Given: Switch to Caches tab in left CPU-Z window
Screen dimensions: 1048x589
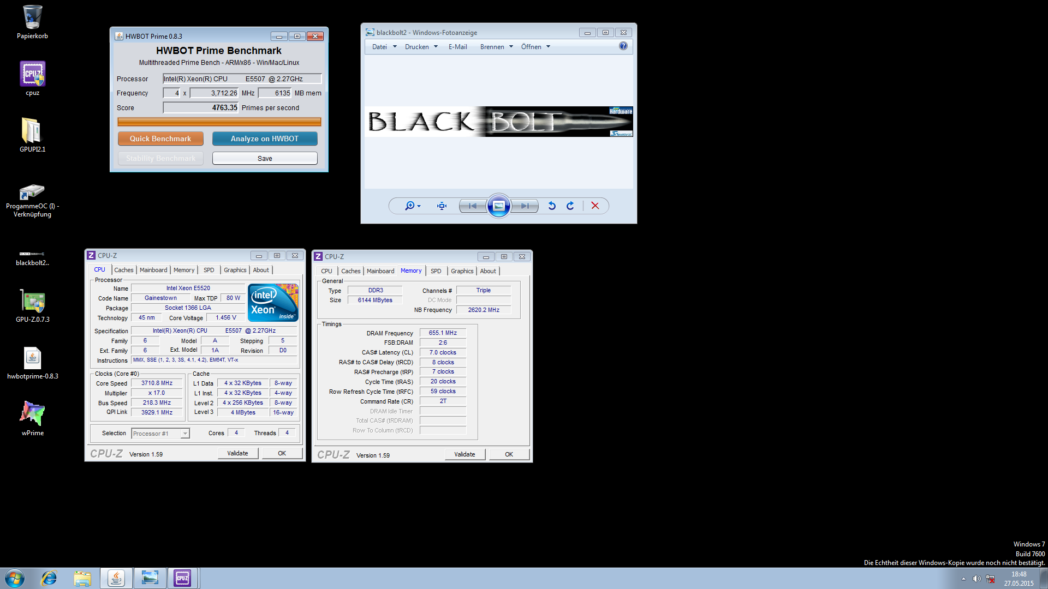Looking at the screenshot, I should 124,270.
